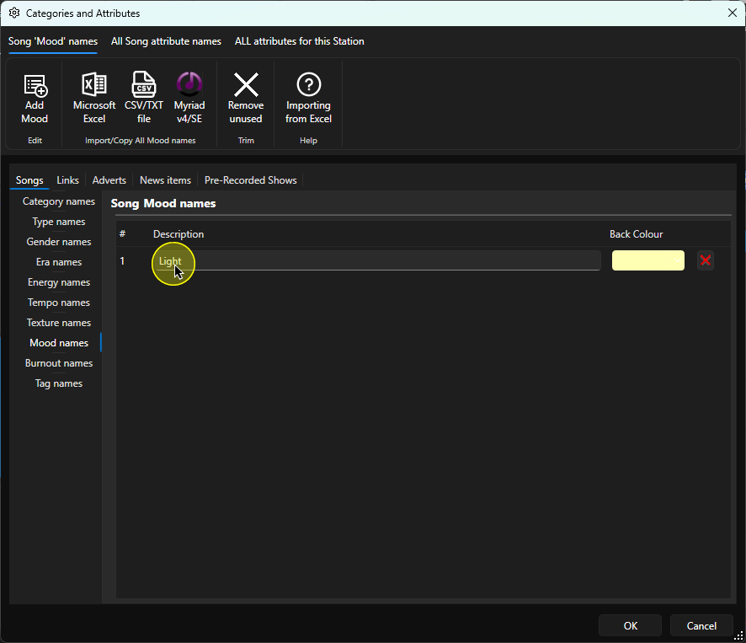Image resolution: width=746 pixels, height=643 pixels.
Task: Select Category names in the side list
Action: coord(59,201)
